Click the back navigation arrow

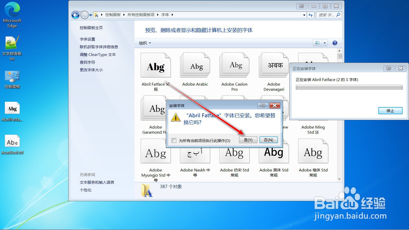pyautogui.click(x=75, y=15)
